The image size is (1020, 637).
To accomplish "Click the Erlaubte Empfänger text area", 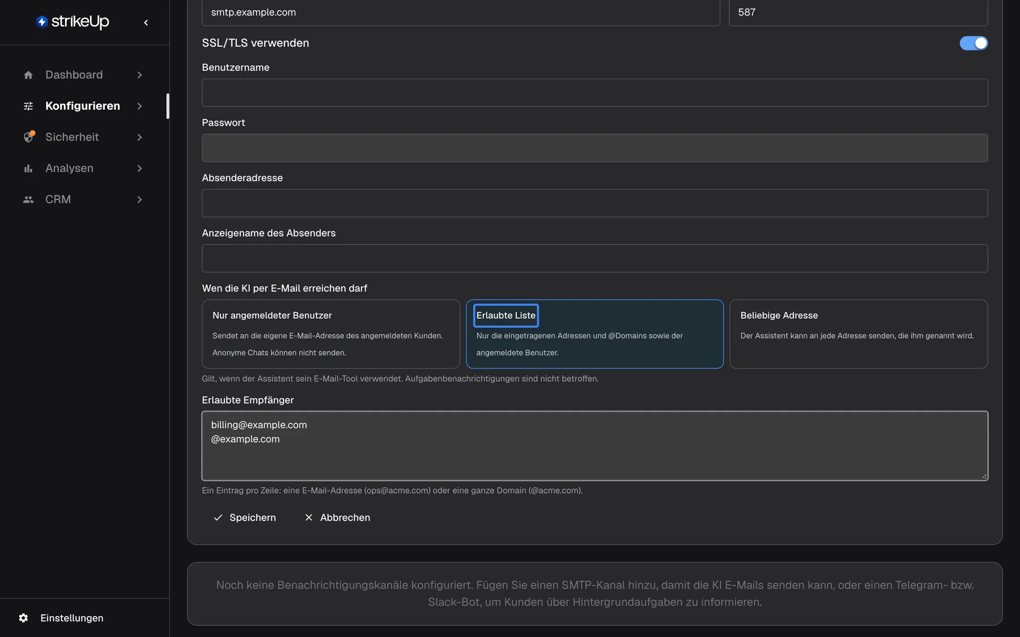I will click(x=594, y=446).
